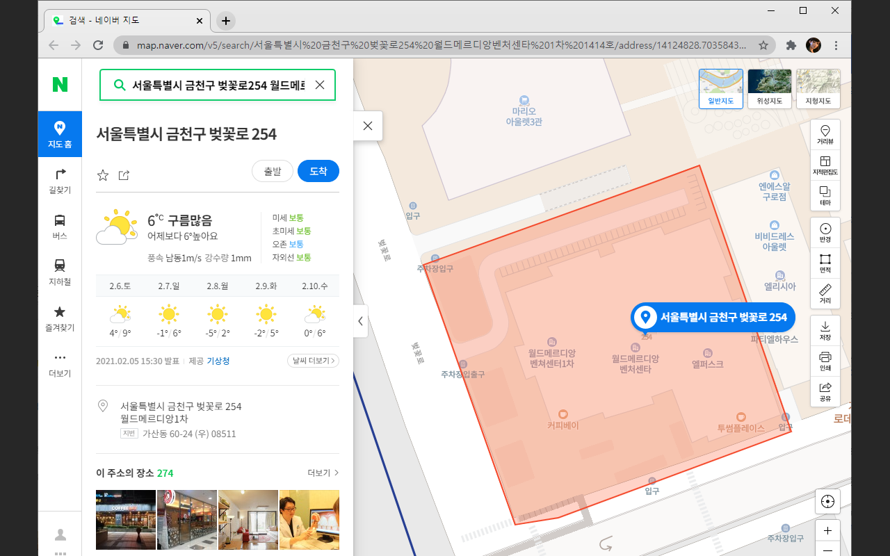Viewport: 890px width, 556px height.
Task: Click 저장 to save the map
Action: point(825,331)
